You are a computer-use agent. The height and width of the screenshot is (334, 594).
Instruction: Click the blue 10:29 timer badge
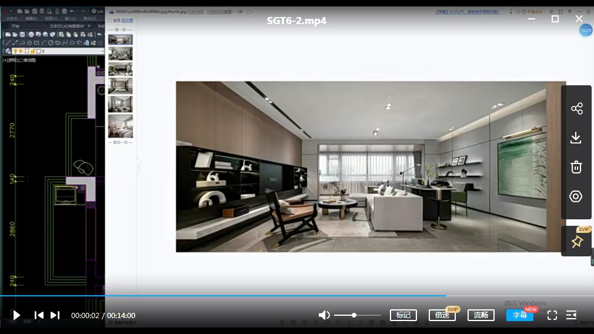tap(586, 31)
